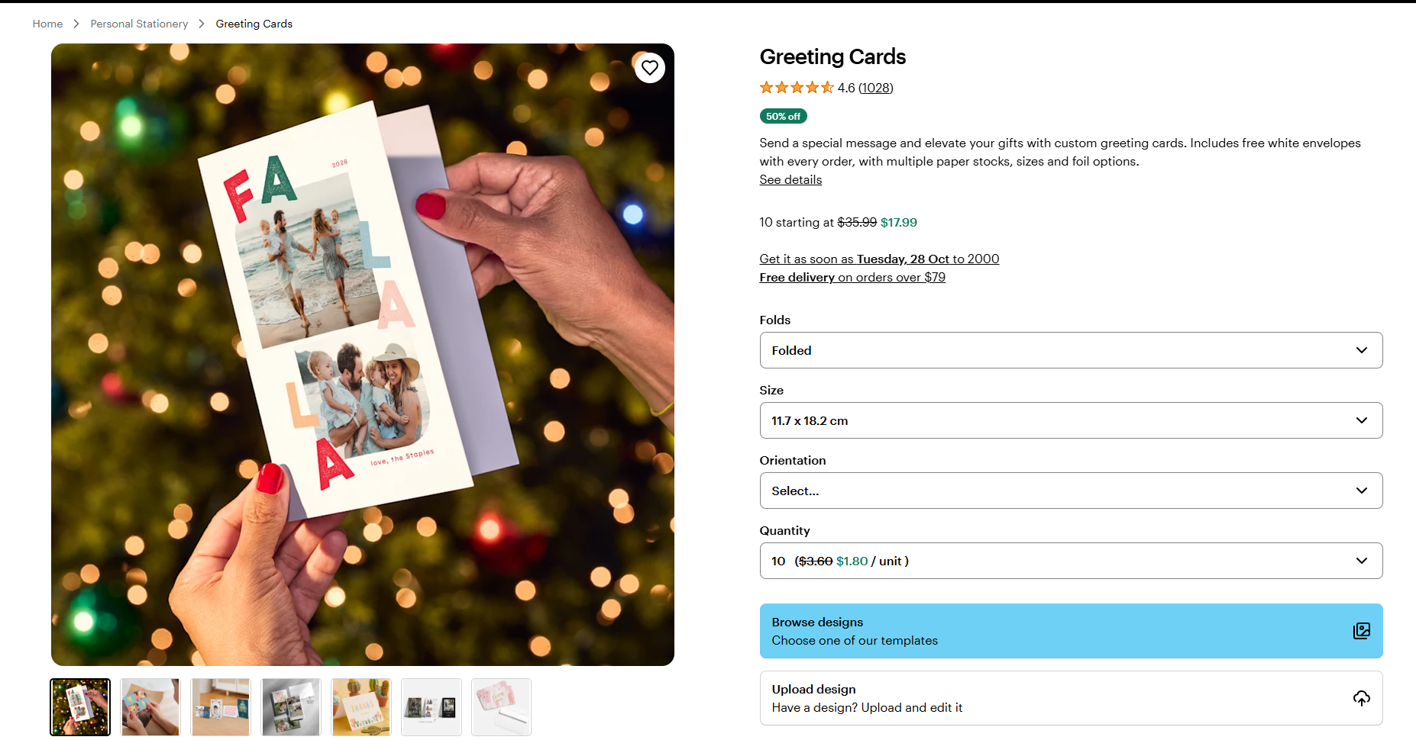Viewport: 1416px width, 740px height.
Task: Open Personal Stationery breadcrumb link
Action: 139,24
